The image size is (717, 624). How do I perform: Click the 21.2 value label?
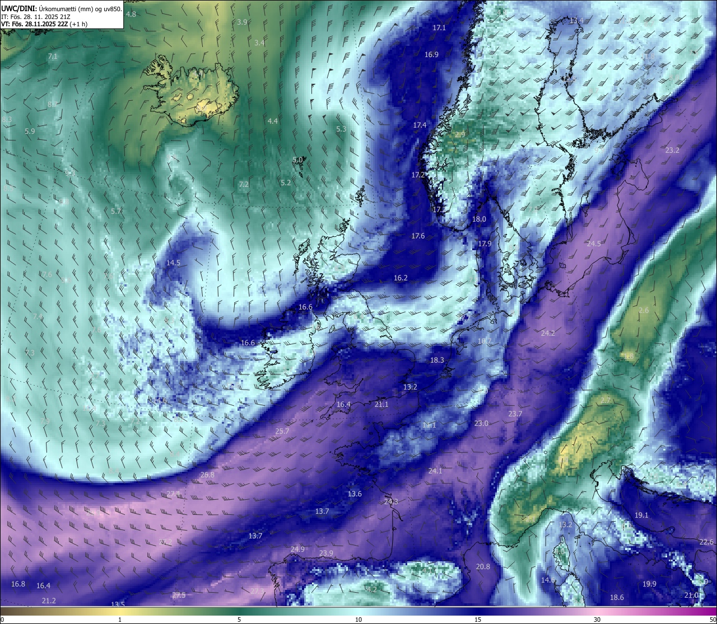pos(49,601)
